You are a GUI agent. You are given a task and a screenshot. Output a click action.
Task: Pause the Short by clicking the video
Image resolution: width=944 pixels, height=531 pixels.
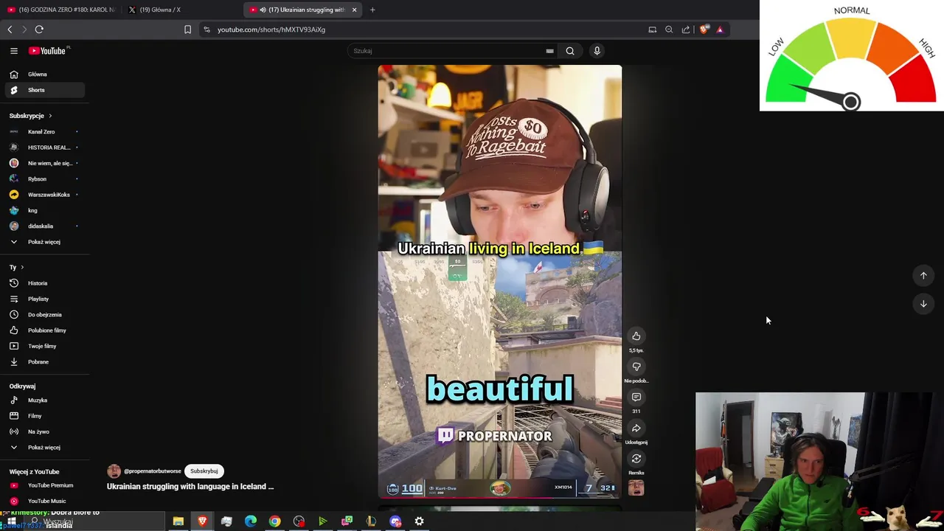(x=500, y=282)
